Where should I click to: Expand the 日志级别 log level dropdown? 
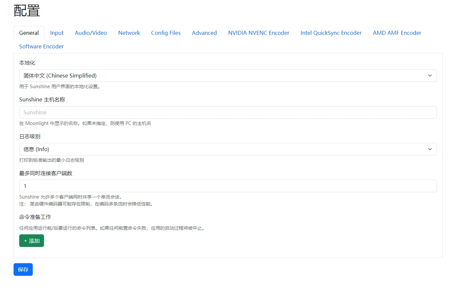[228, 149]
